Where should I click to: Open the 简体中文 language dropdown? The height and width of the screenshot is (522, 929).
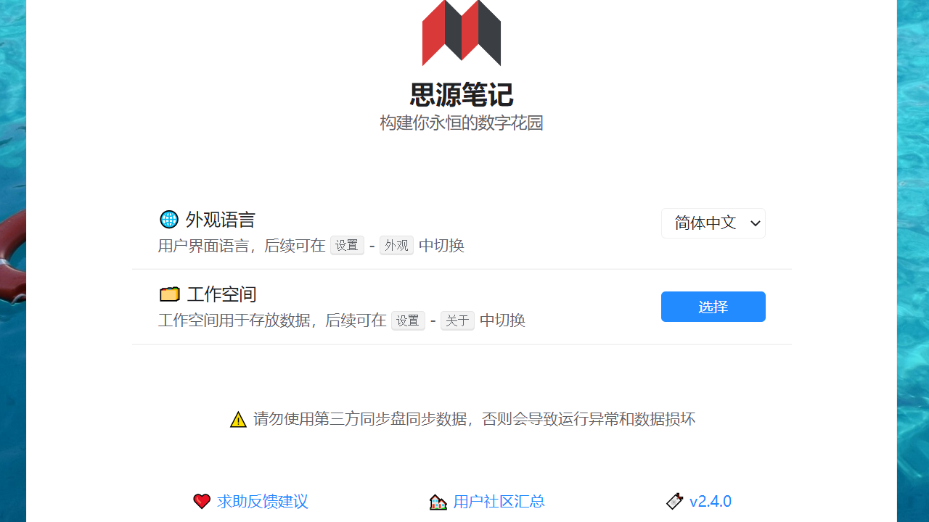tap(713, 223)
